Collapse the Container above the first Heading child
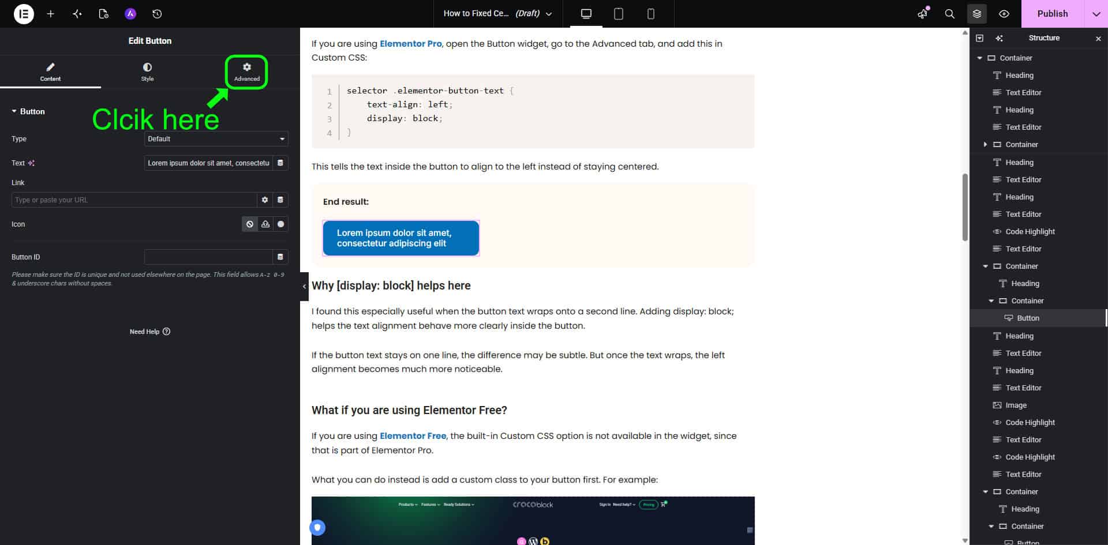The width and height of the screenshot is (1108, 545). tap(985, 266)
